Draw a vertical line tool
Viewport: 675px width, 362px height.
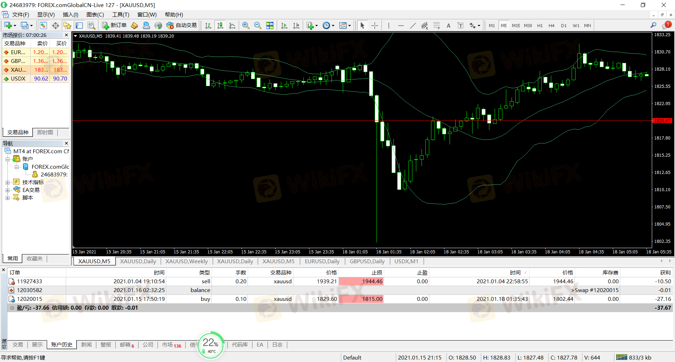point(388,25)
